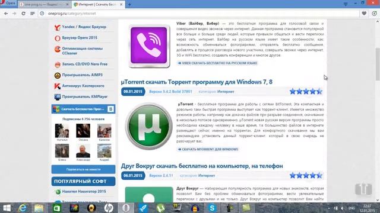Image resolution: width=380 pixels, height=213 pixels.
Task: Click Подписаться на новости button
Action: point(83,169)
